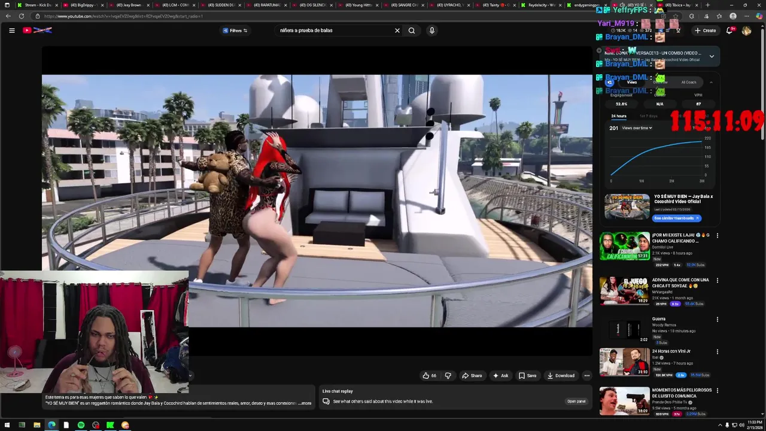Open Spotify from the taskbar
The height and width of the screenshot is (431, 766).
(x=81, y=425)
